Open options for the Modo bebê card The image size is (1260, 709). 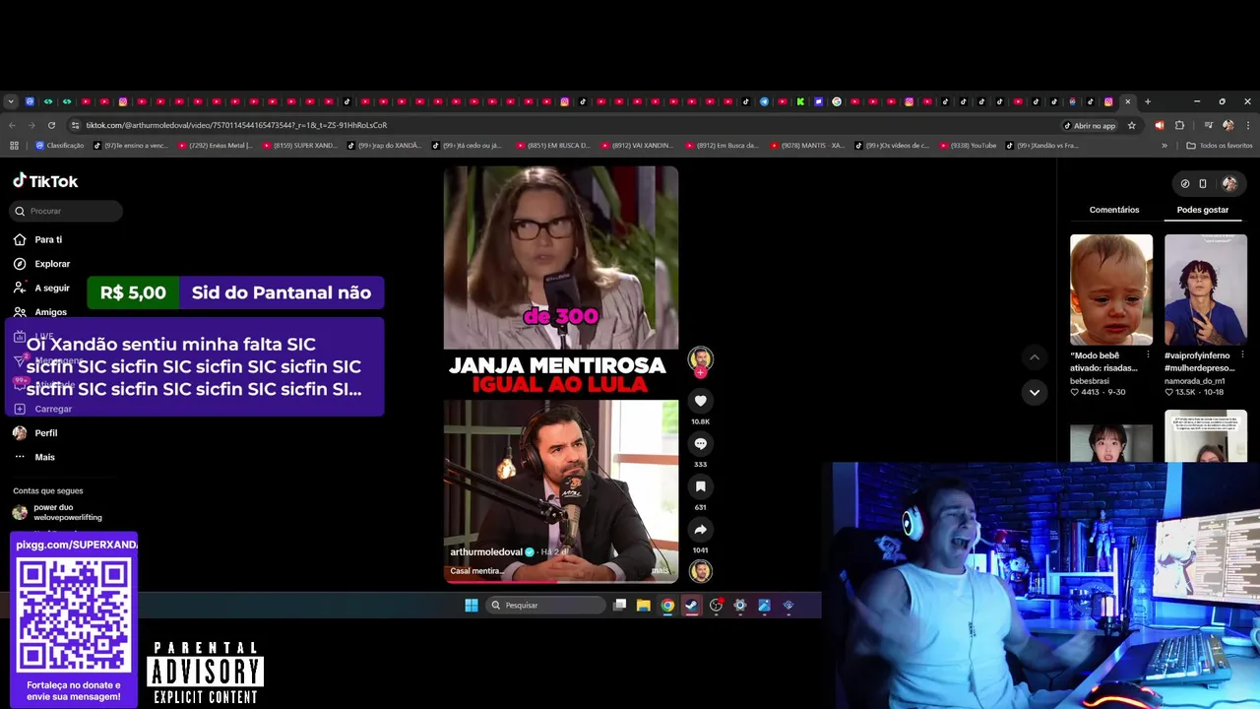tap(1148, 354)
